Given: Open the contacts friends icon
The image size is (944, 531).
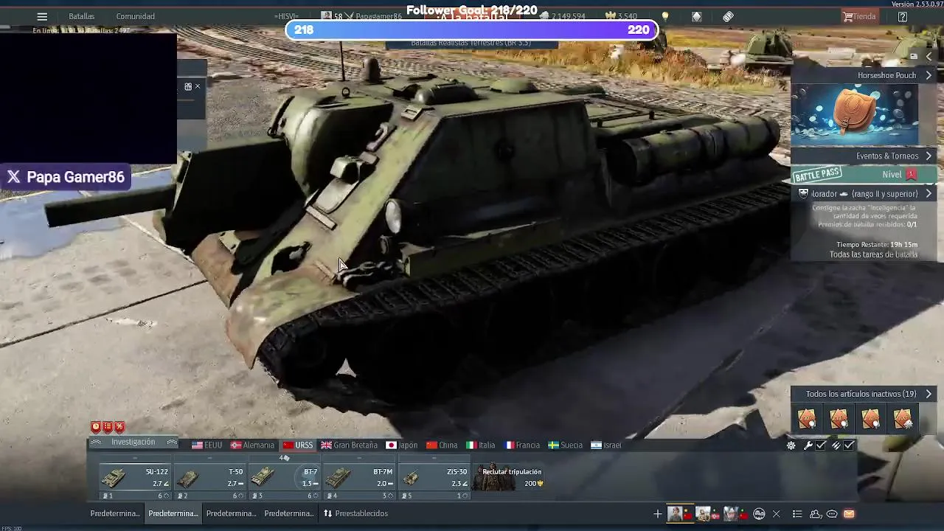Looking at the screenshot, I should pos(816,514).
